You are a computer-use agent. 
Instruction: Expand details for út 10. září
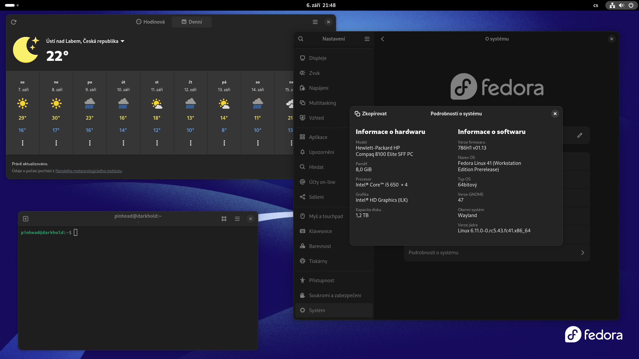point(123,143)
